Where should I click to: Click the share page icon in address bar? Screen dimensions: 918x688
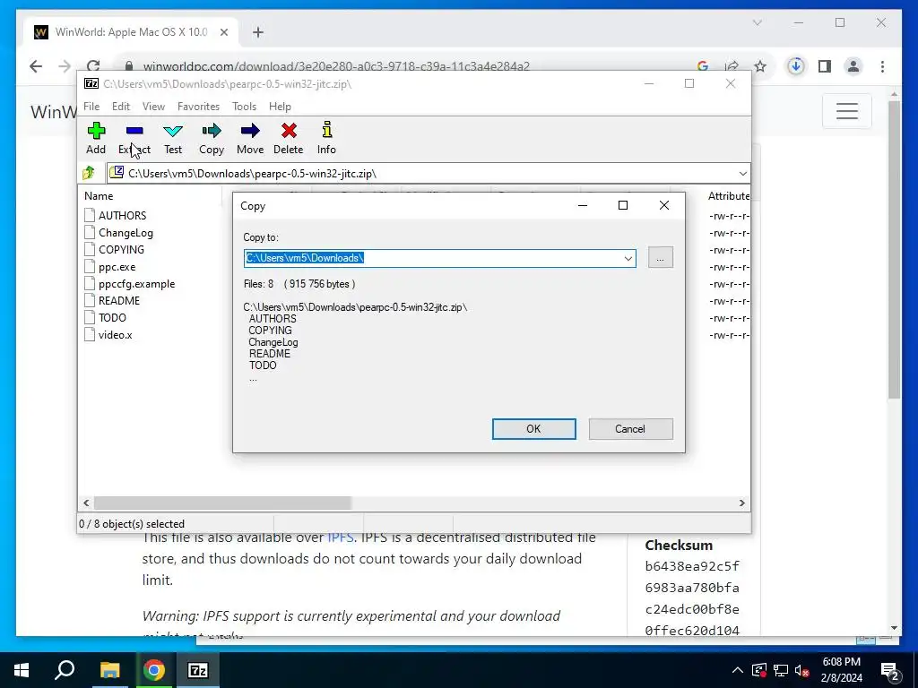(732, 66)
